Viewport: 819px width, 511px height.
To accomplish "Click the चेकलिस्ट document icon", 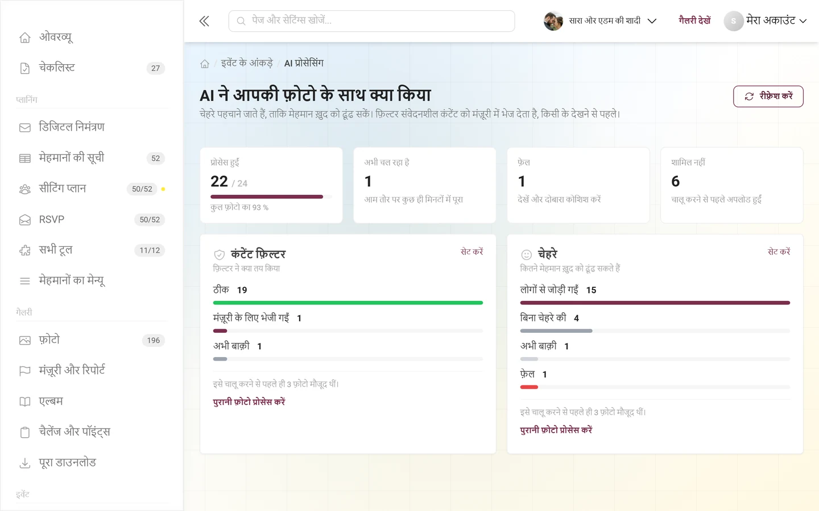I will [x=25, y=68].
